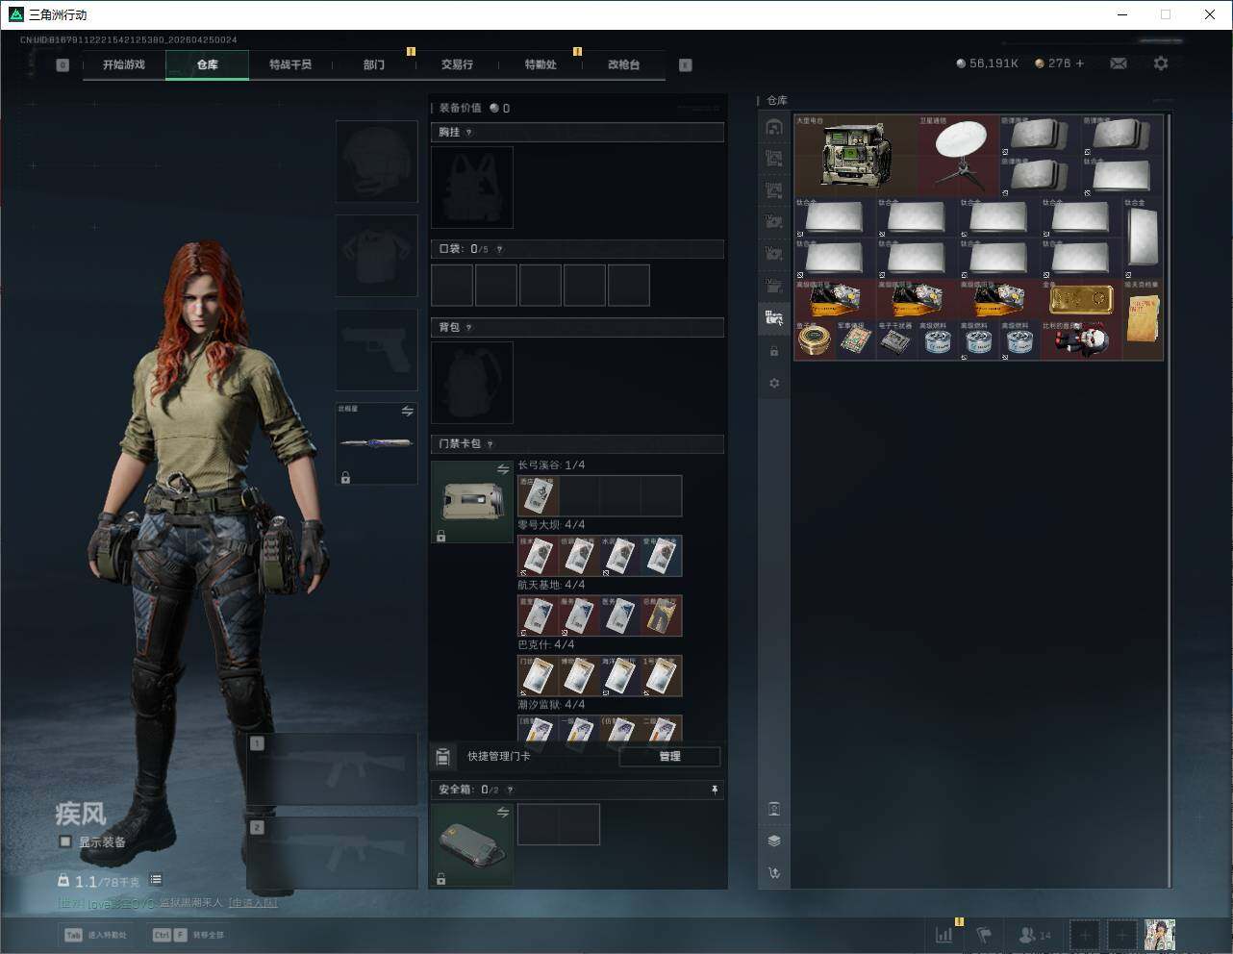Select the gold bar item
The width and height of the screenshot is (1233, 954).
coord(1082,299)
